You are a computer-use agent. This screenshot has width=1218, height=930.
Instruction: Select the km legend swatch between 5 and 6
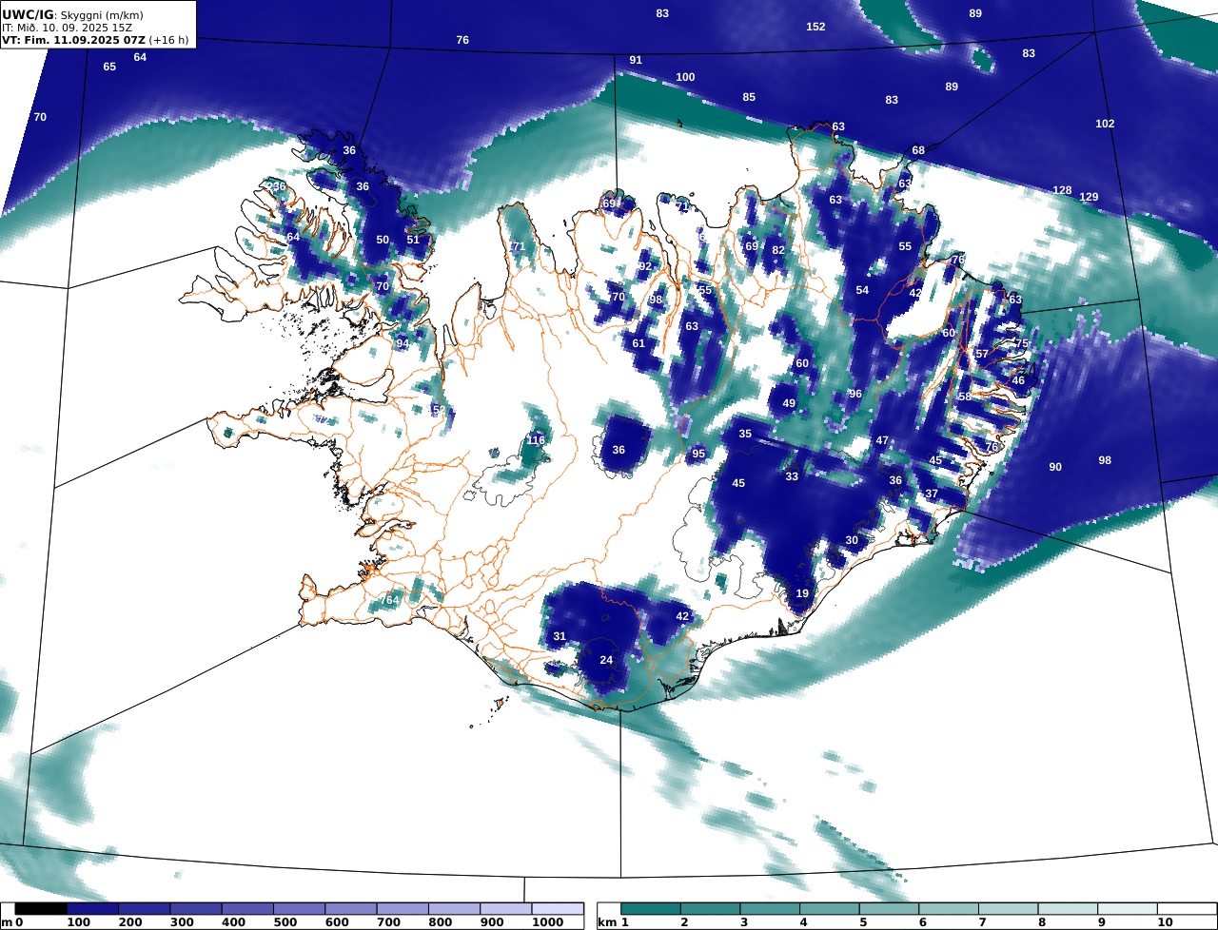point(890,909)
